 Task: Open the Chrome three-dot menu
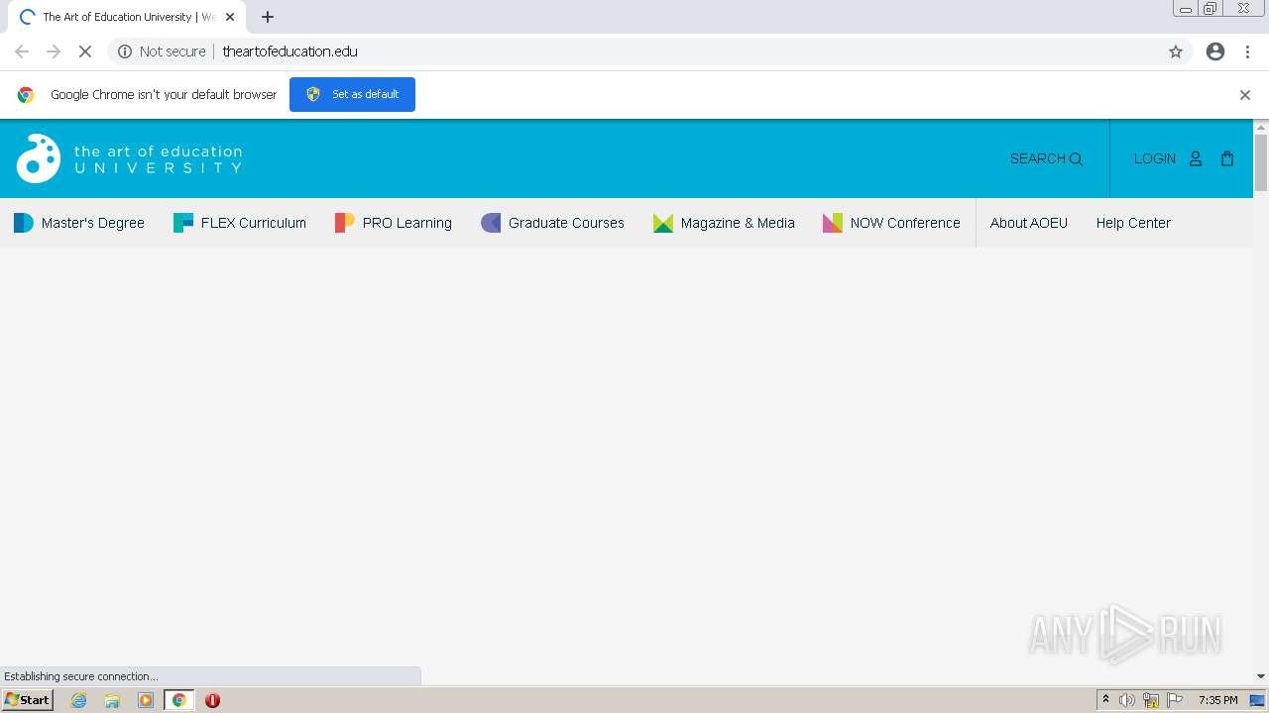point(1247,51)
